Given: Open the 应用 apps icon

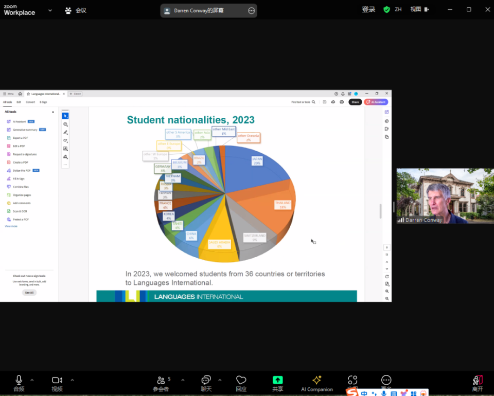Looking at the screenshot, I should pos(352,380).
